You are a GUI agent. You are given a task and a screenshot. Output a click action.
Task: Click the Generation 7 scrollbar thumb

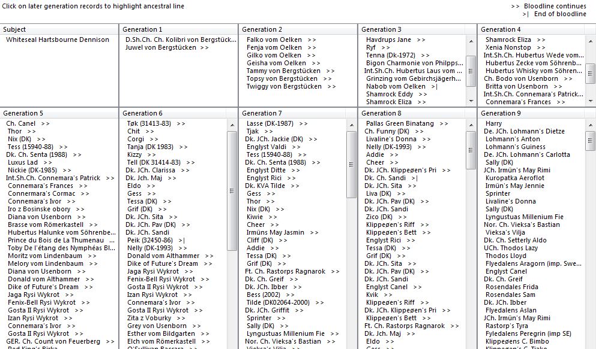pyautogui.click(x=352, y=165)
